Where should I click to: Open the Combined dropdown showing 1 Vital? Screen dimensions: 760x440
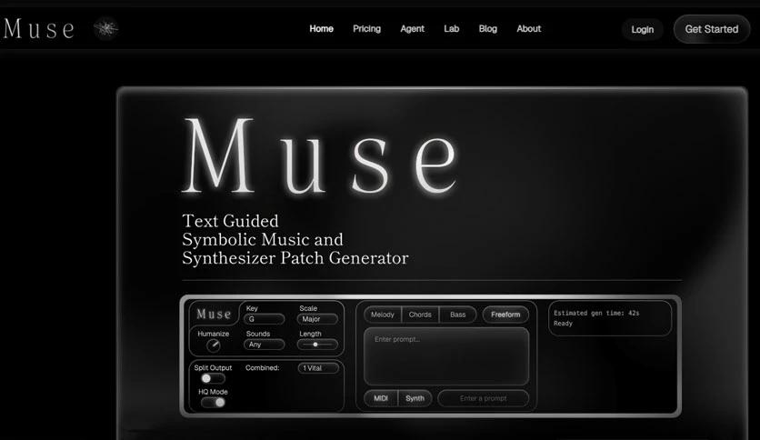pyautogui.click(x=318, y=368)
